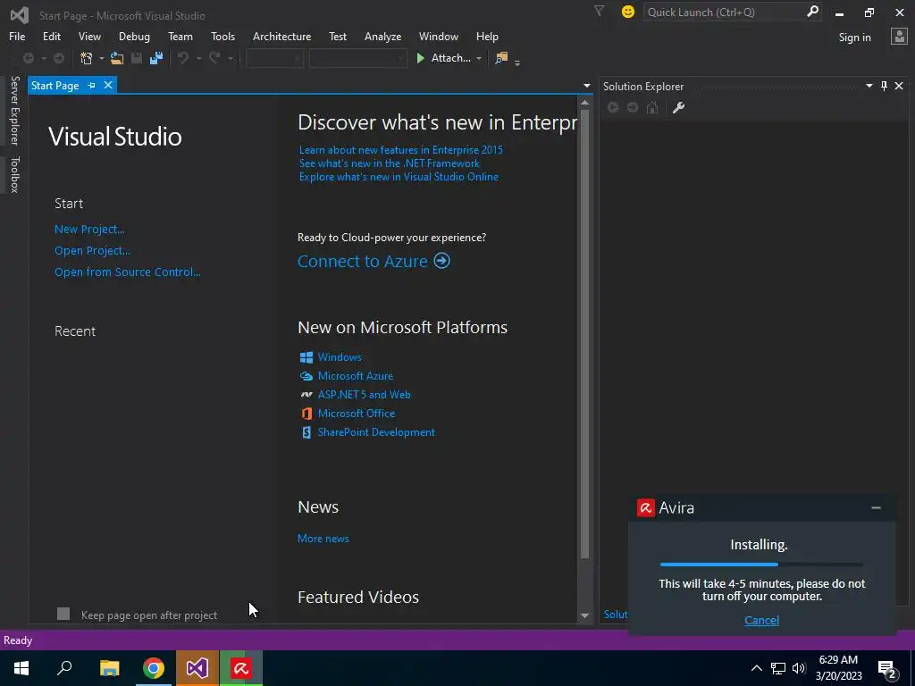Viewport: 915px width, 686px height.
Task: Open the document tab list dropdown arrow
Action: [586, 86]
